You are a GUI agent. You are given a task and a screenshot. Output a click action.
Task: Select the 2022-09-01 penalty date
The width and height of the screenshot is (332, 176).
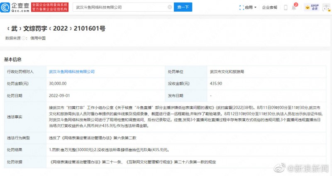coord(59,96)
